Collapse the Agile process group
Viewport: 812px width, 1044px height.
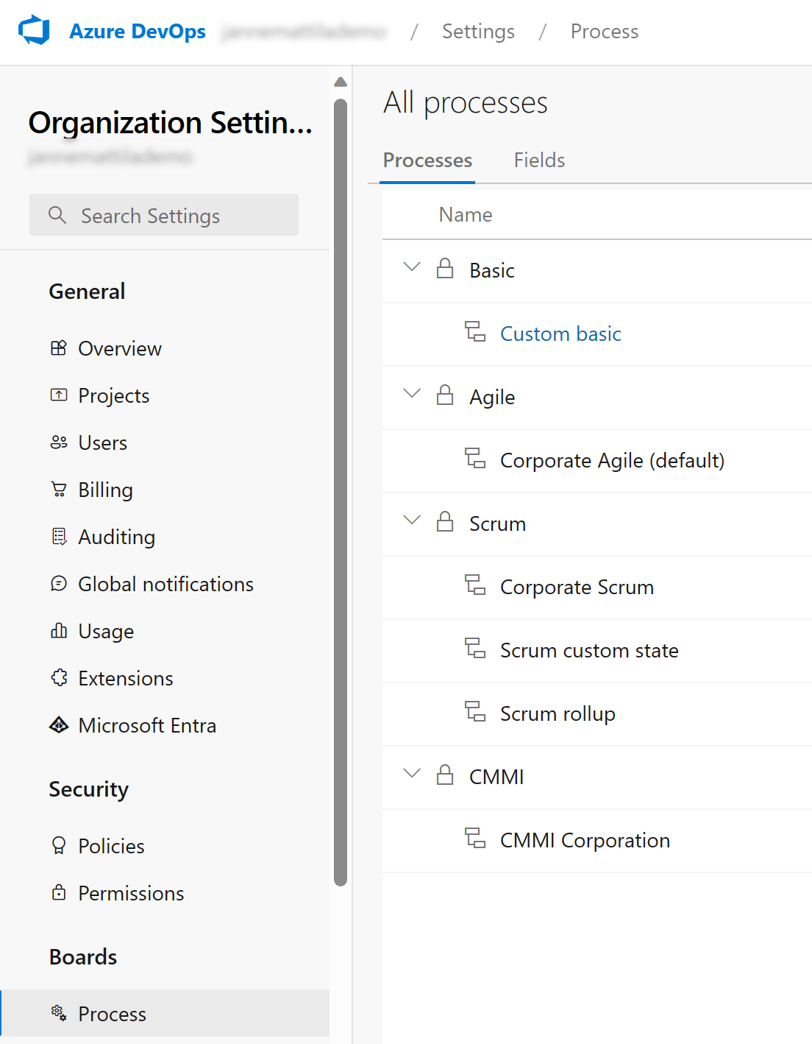click(412, 393)
